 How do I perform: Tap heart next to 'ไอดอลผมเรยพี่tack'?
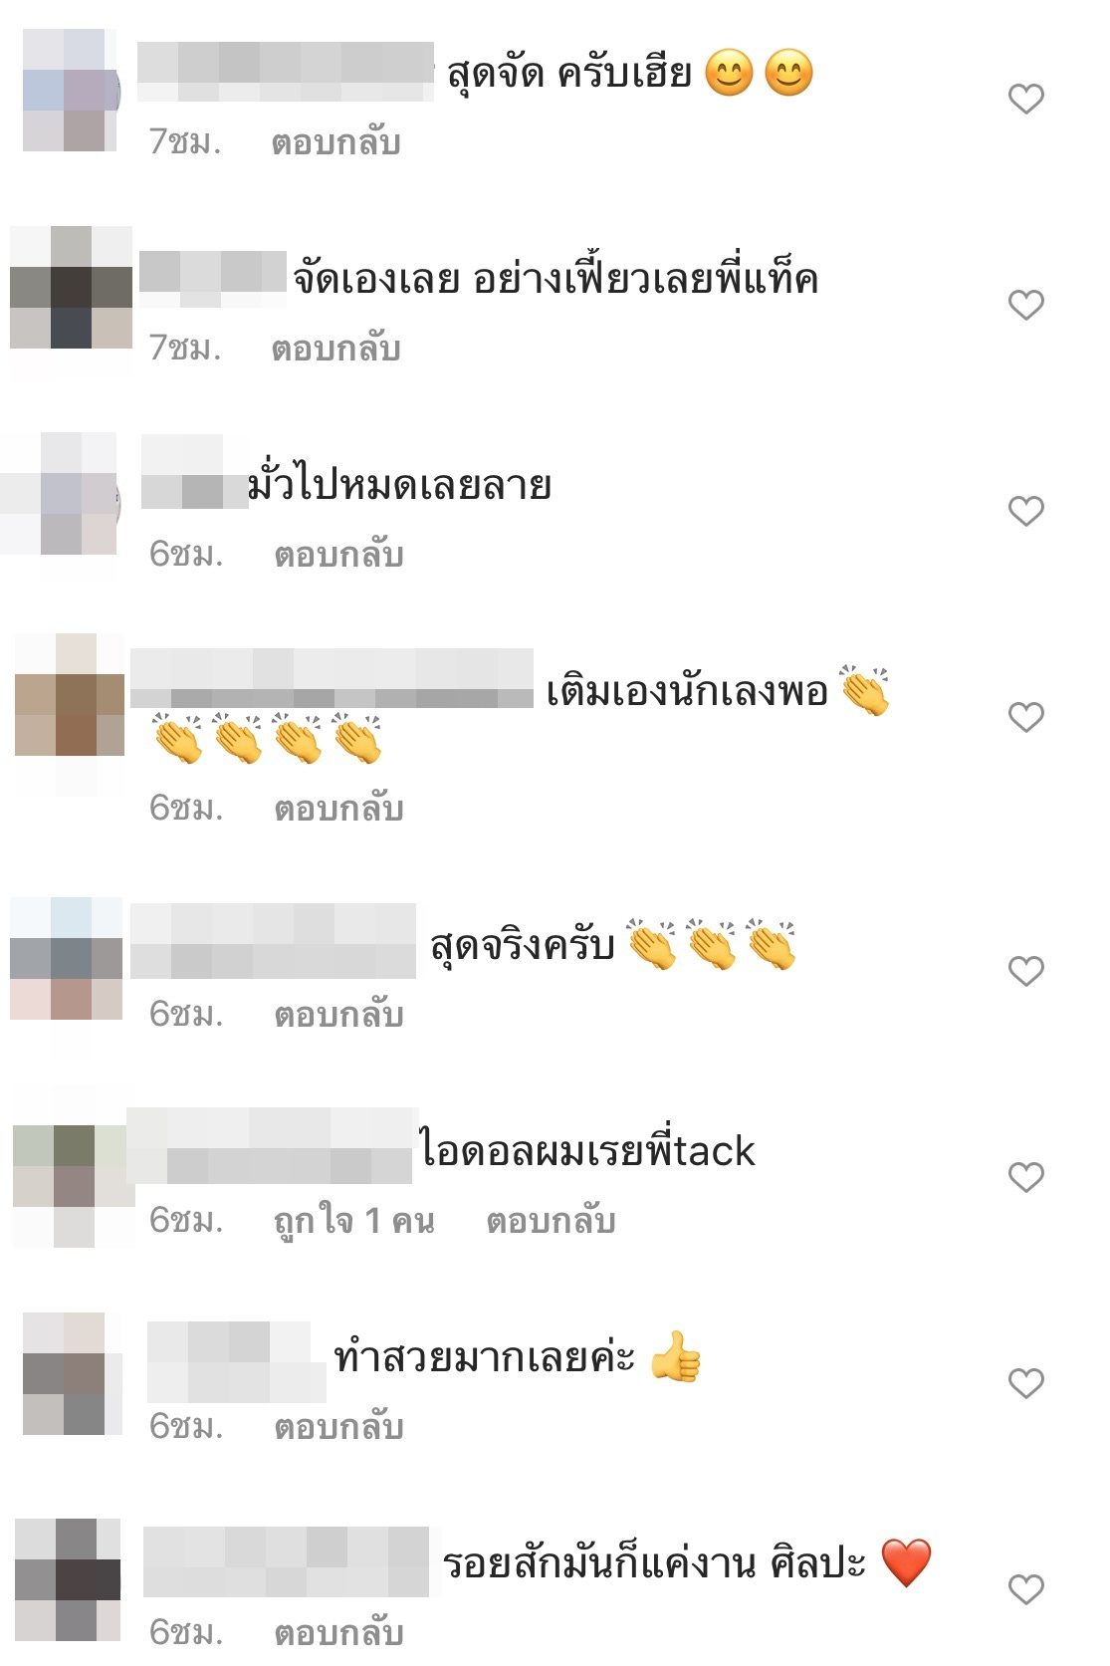[x=1025, y=1177]
